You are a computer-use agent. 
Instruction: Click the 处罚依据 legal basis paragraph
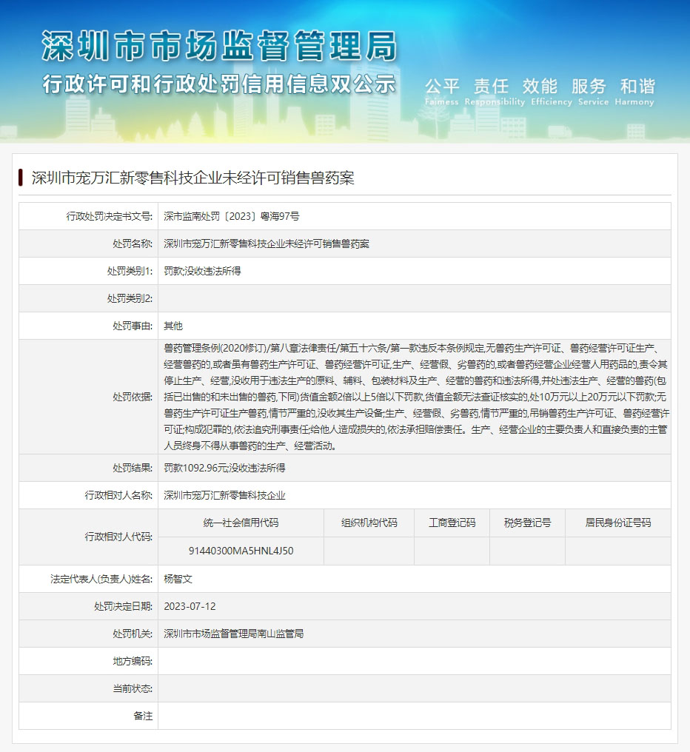415,397
